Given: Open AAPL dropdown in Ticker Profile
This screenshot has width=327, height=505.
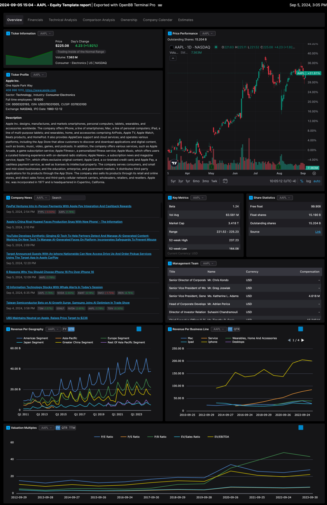Looking at the screenshot, I should tap(39, 75).
